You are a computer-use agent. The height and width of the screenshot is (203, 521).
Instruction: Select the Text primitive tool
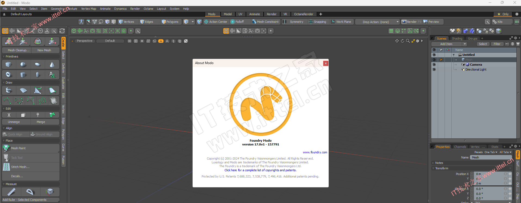coord(52,74)
